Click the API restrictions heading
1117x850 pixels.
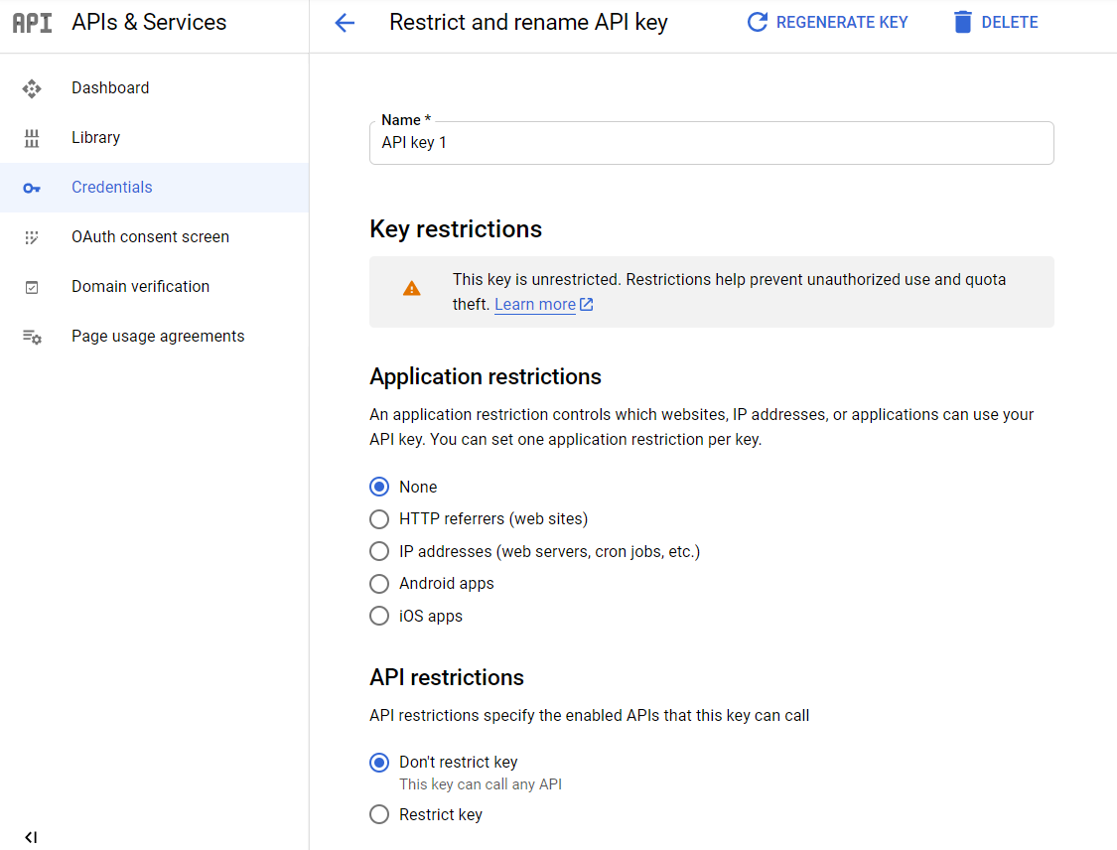[x=447, y=677]
